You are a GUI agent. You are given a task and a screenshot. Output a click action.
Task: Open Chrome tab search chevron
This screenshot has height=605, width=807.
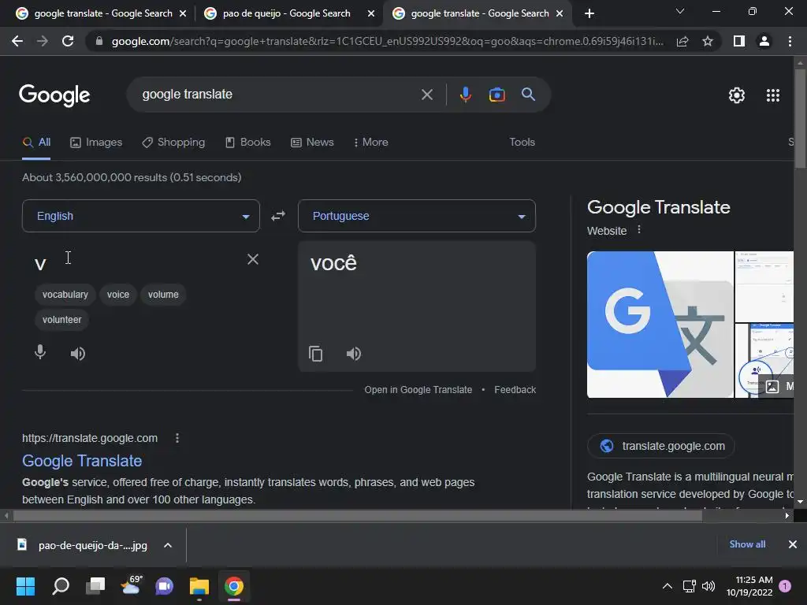pyautogui.click(x=680, y=11)
